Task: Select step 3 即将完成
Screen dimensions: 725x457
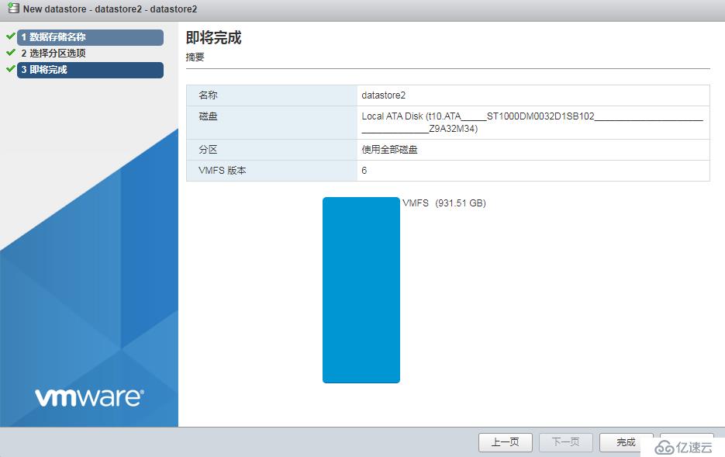Action: coord(90,70)
